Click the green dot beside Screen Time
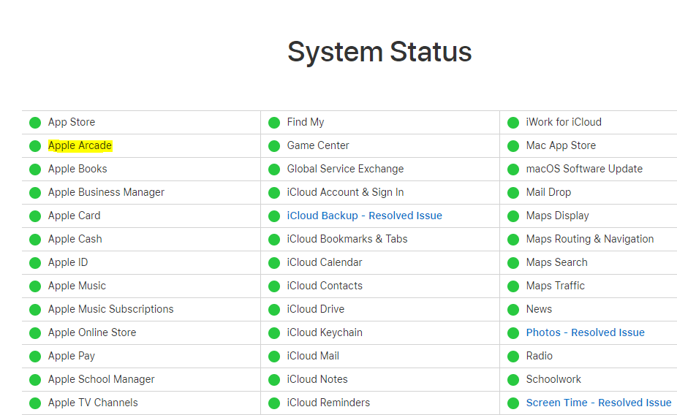This screenshot has height=415, width=677. [513, 403]
